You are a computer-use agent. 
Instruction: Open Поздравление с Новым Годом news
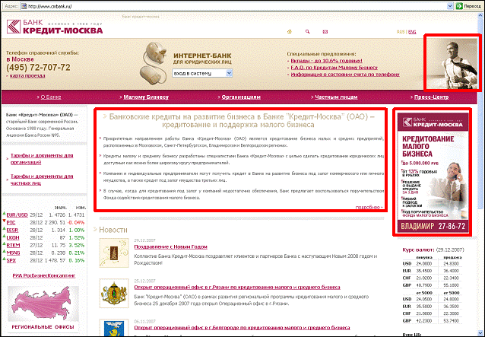coord(171,246)
